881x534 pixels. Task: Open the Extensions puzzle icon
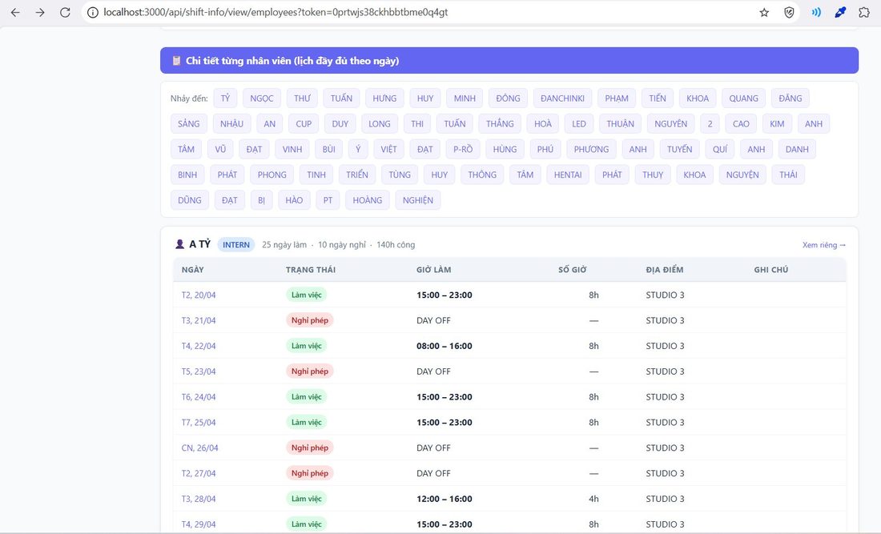[x=864, y=12]
